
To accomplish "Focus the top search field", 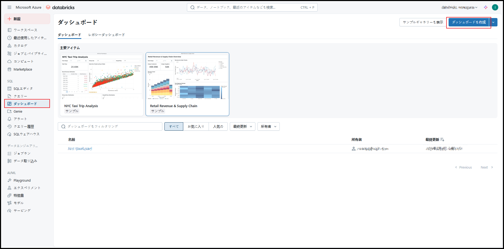I will click(x=252, y=7).
